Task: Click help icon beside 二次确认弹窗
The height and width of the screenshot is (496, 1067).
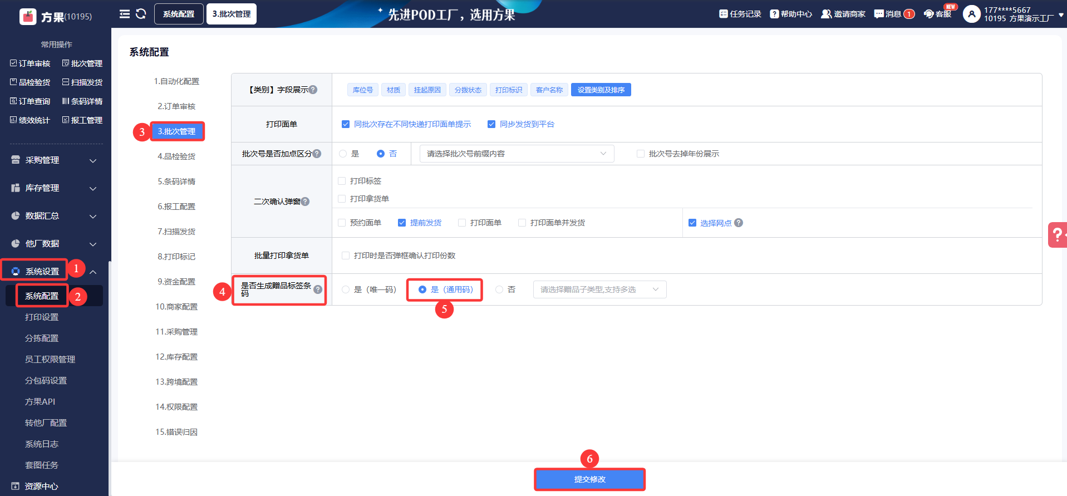Action: pos(305,202)
